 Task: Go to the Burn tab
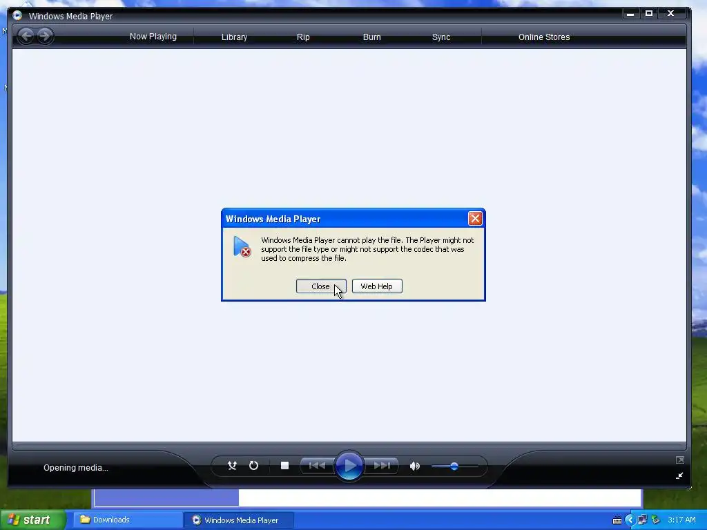click(x=371, y=37)
